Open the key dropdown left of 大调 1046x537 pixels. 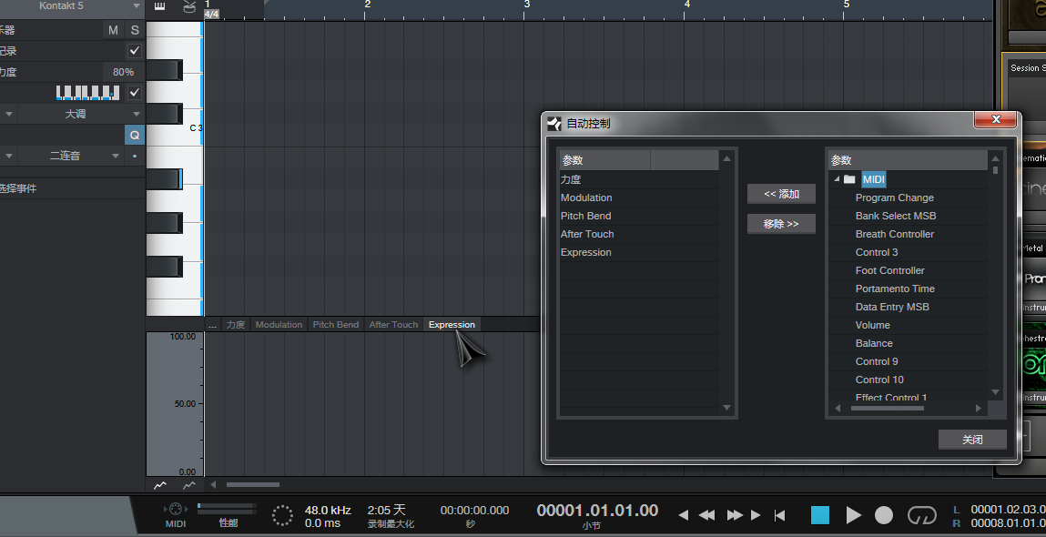[9, 114]
